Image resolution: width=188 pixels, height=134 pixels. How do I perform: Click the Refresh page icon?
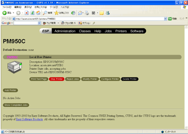click(33, 13)
